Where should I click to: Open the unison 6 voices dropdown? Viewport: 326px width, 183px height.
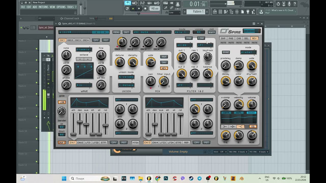(x=126, y=77)
